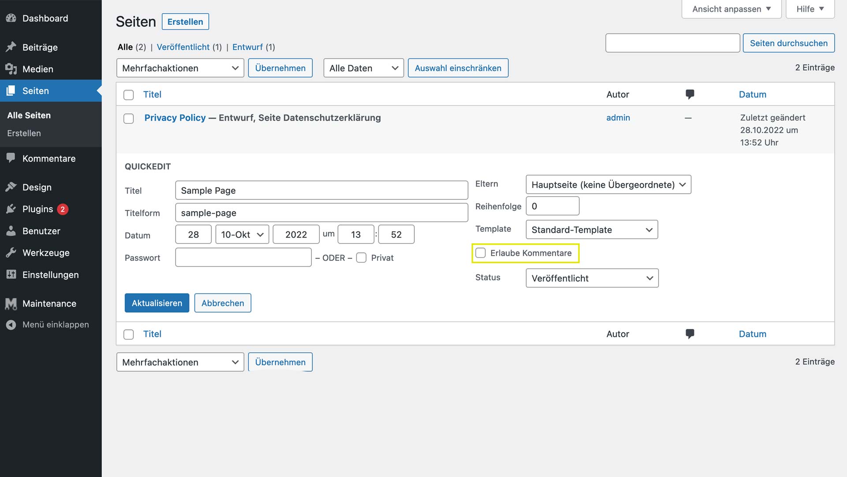Image resolution: width=847 pixels, height=477 pixels.
Task: Click the Einstellungen settings icon
Action: (11, 275)
